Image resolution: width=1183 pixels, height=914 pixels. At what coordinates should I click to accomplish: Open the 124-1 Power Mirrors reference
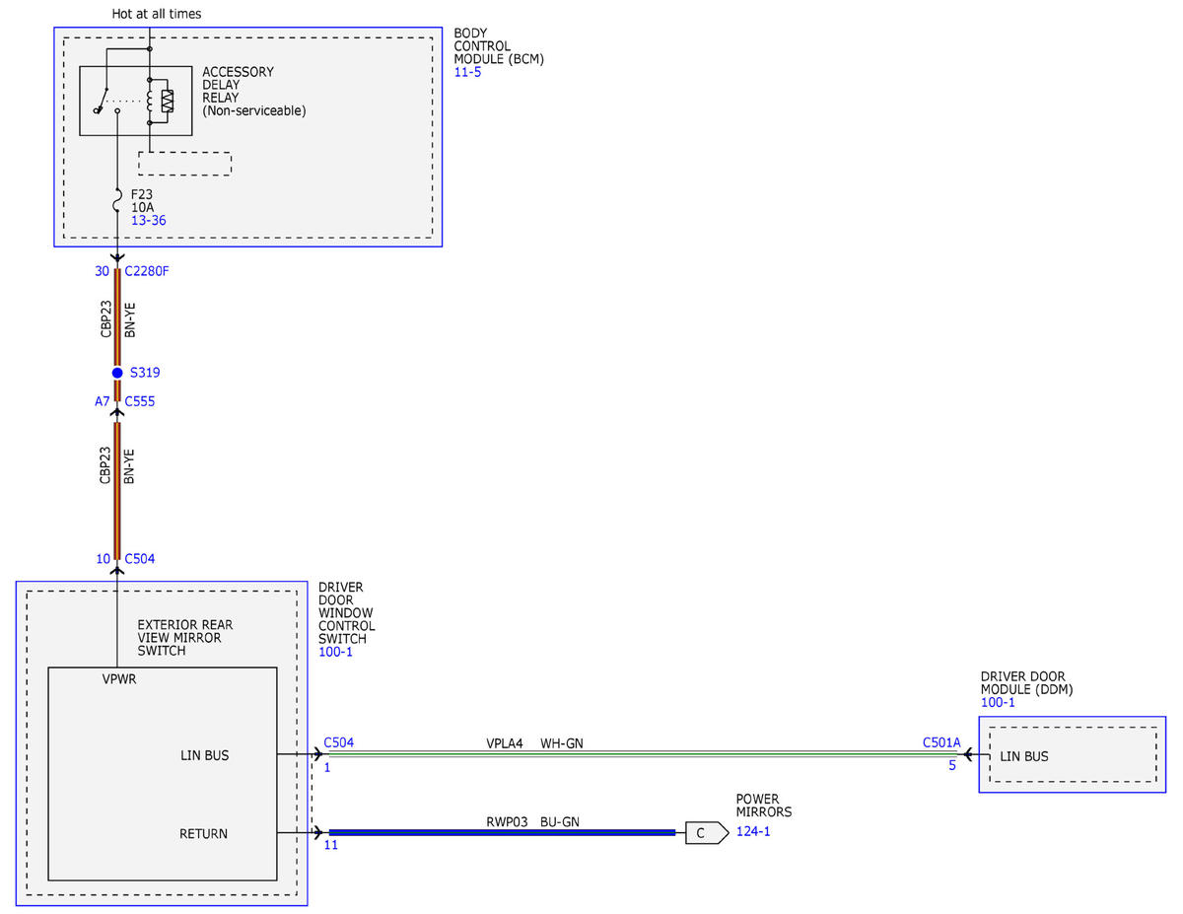coord(754,832)
